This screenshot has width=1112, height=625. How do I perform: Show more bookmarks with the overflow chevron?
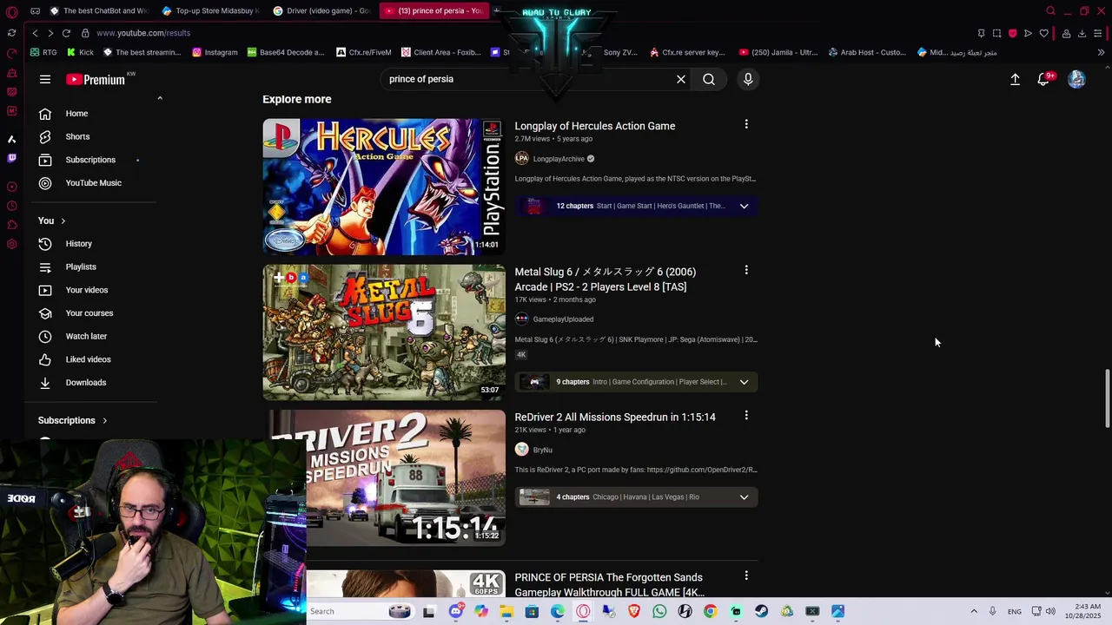pyautogui.click(x=1101, y=52)
